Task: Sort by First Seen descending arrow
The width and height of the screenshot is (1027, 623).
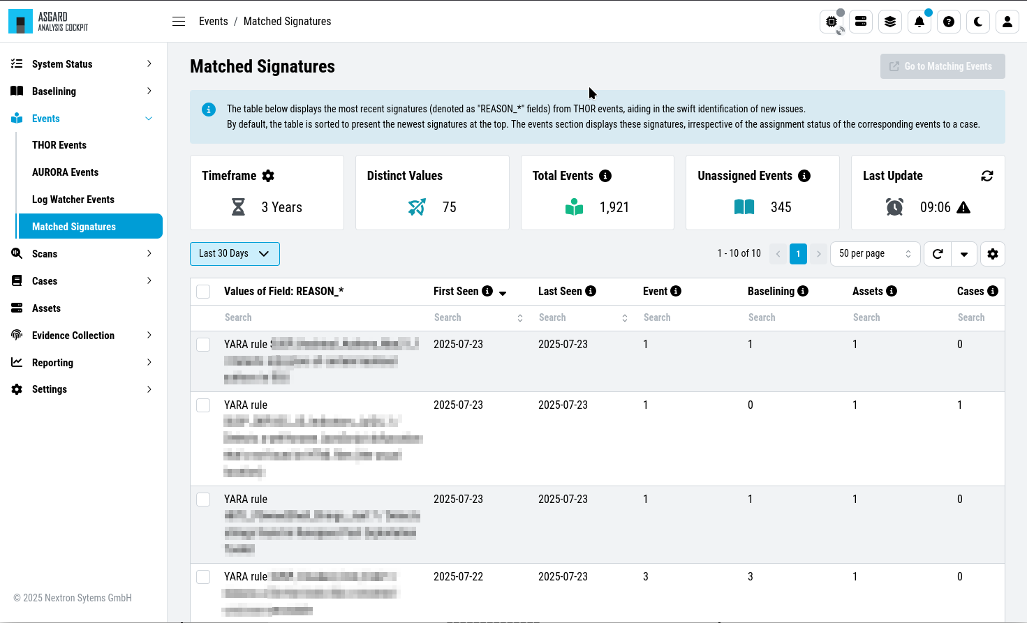Action: tap(503, 293)
